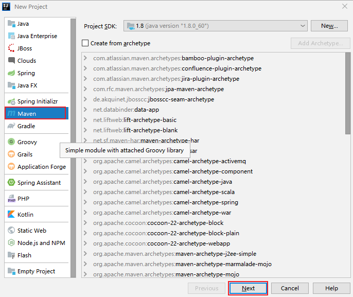Select the Spring Assistant power icon
The image size is (353, 297).
pyautogui.click(x=11, y=182)
